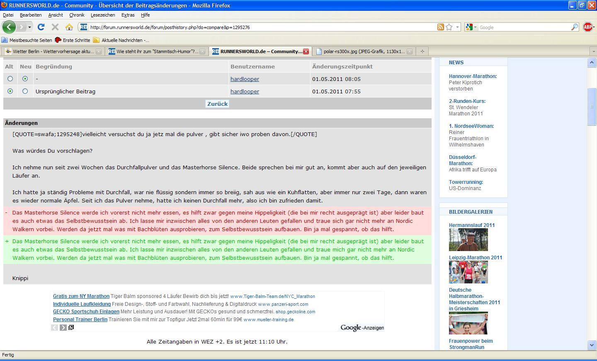Open the Lesezeichen menu
The height and width of the screenshot is (361, 597).
[103, 15]
